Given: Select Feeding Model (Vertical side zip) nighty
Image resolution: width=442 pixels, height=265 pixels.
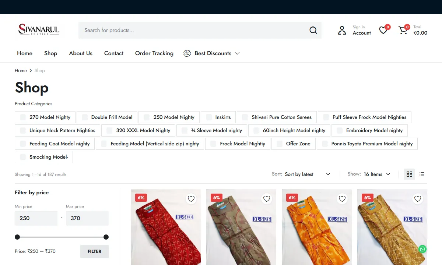Looking at the screenshot, I should click(150, 144).
